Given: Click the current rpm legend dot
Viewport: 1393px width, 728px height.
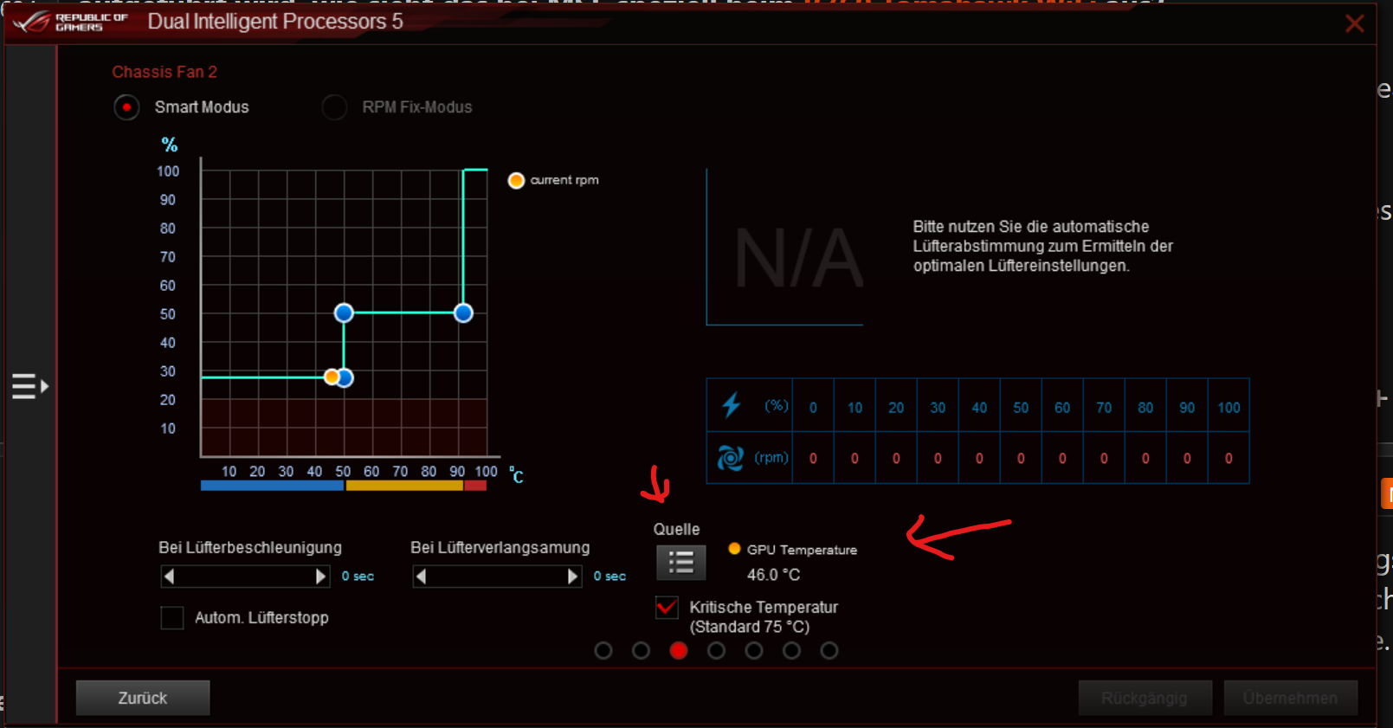Looking at the screenshot, I should pyautogui.click(x=516, y=180).
